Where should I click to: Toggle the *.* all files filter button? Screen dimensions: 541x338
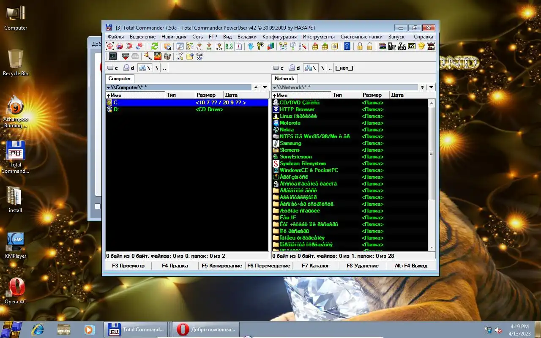219,46
